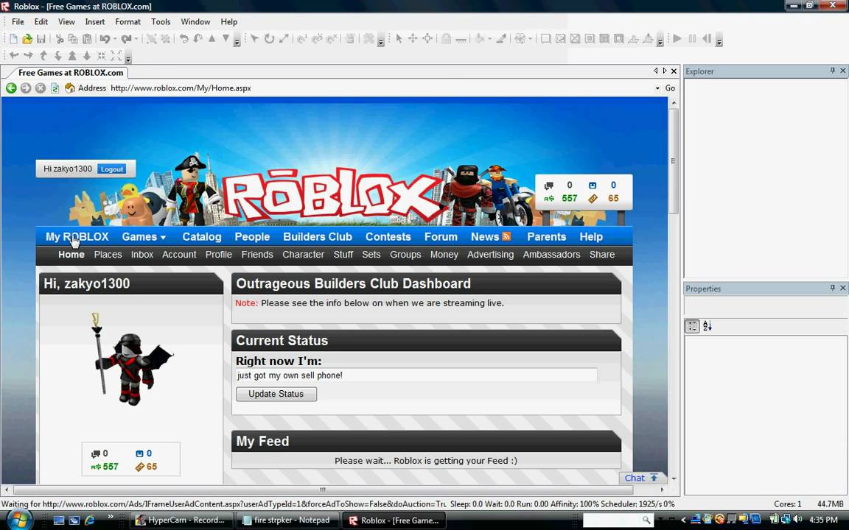Open the Inbox sub-navigation link
This screenshot has height=530, width=849.
pos(142,254)
